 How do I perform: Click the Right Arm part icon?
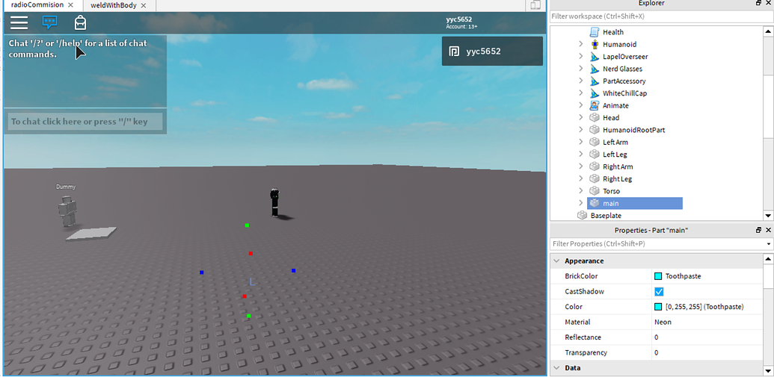(x=595, y=166)
